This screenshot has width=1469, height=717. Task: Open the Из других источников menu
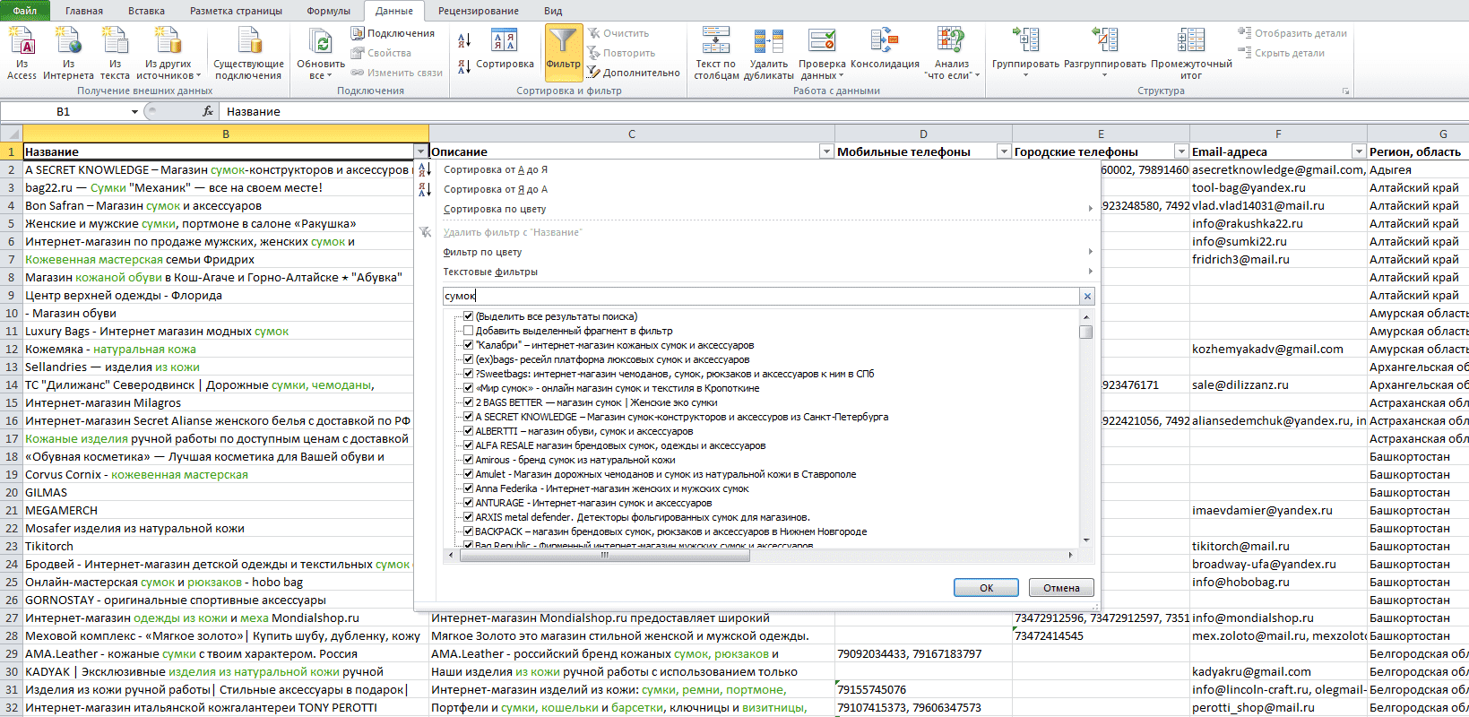tap(169, 54)
